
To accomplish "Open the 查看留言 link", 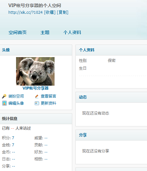I will 48,96.
